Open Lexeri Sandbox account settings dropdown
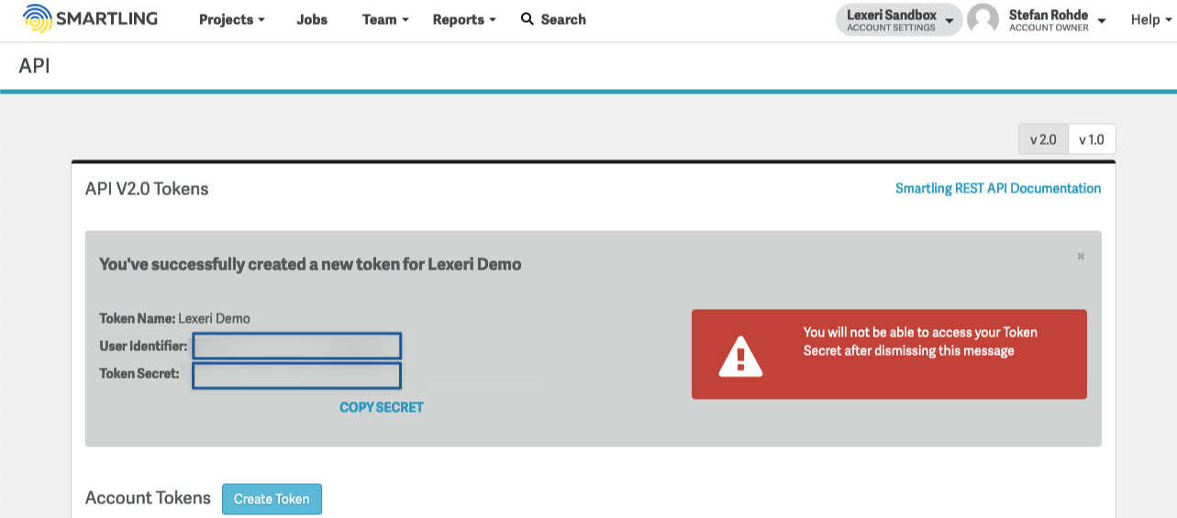 click(x=899, y=19)
